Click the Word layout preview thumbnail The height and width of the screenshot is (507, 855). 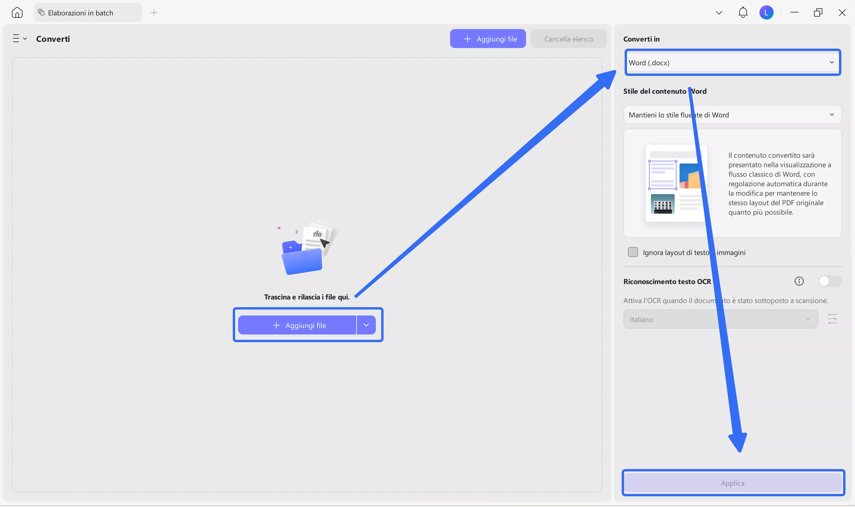pos(675,183)
